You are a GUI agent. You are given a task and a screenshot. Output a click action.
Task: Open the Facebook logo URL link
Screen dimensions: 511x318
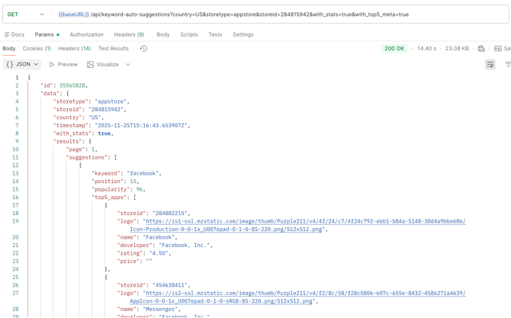click(x=305, y=221)
